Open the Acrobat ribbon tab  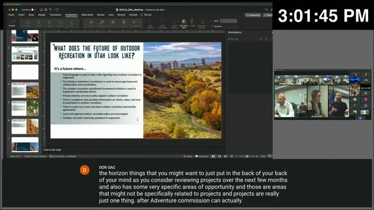pyautogui.click(x=133, y=15)
